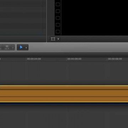Select the blue arrow Select tool

pos(21,47)
